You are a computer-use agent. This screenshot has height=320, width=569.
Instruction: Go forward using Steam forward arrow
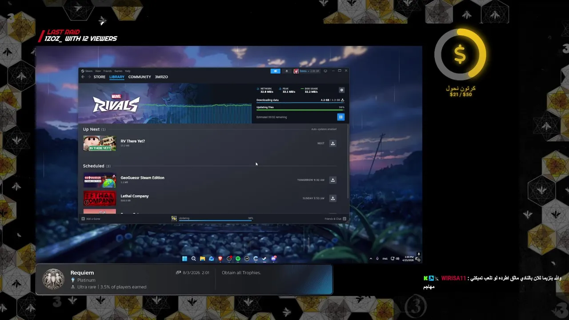click(89, 77)
